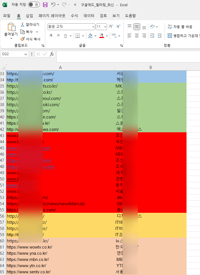
Task: Click the Insert Function fx button
Action: [x=52, y=54]
